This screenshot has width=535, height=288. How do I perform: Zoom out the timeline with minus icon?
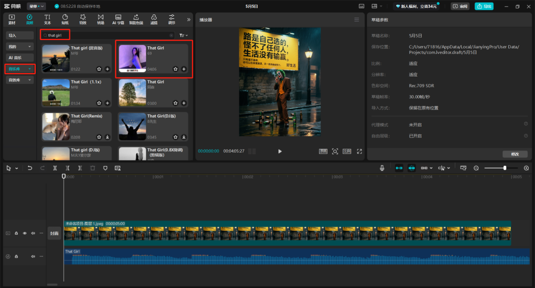coord(476,168)
